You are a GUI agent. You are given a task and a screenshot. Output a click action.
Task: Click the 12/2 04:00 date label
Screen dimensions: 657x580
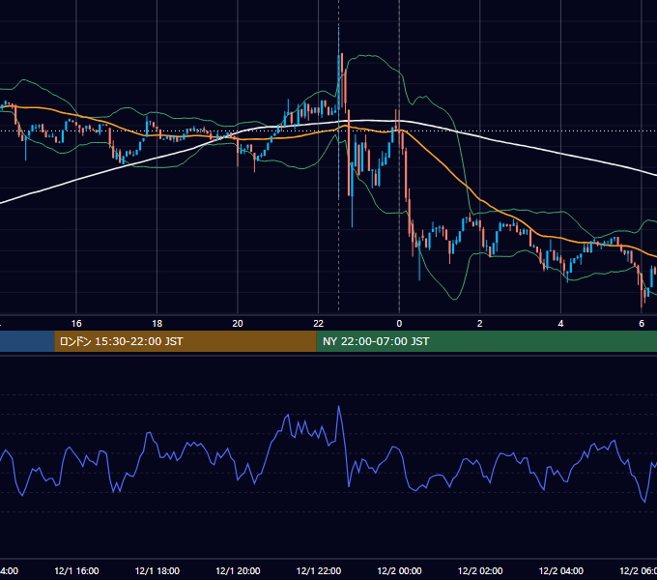pyautogui.click(x=561, y=570)
